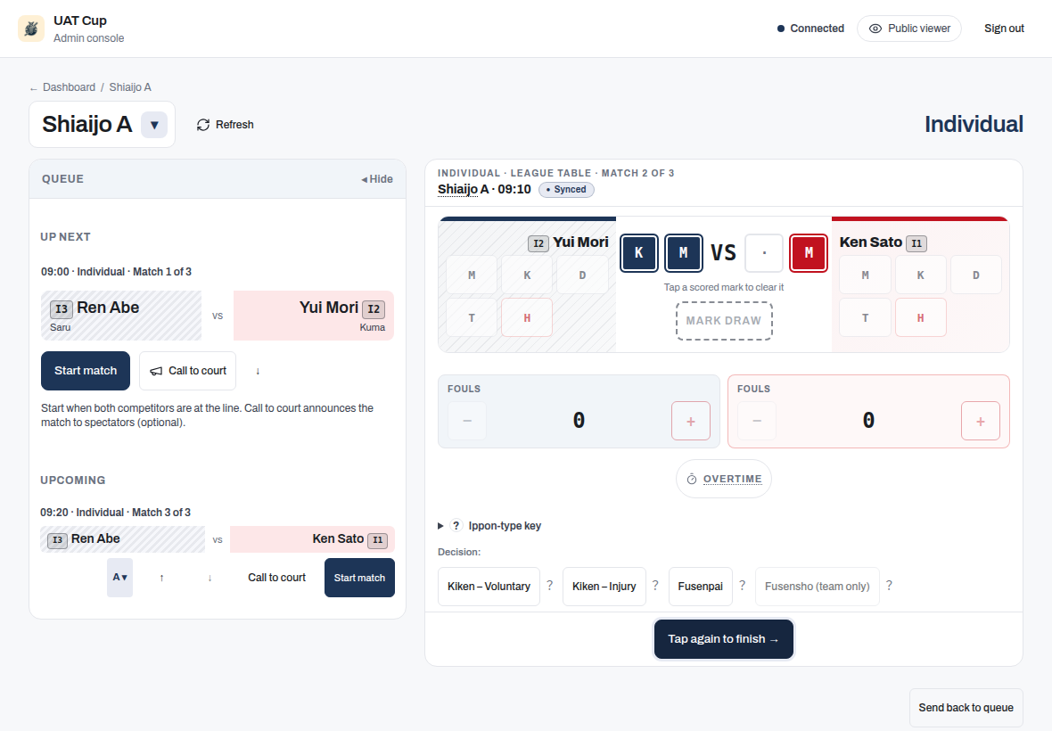Move Match 1 down with the arrow
Viewport: 1052px width, 731px height.
(258, 371)
